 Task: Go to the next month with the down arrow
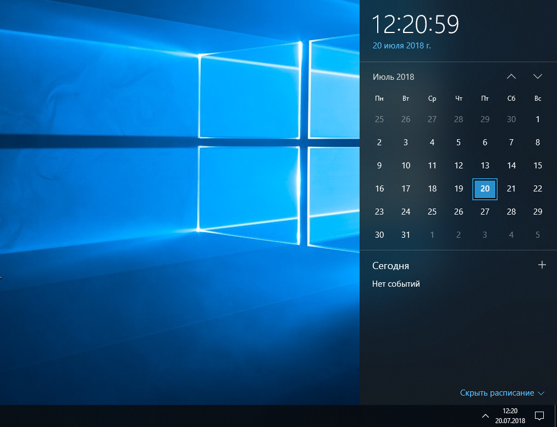tap(537, 76)
